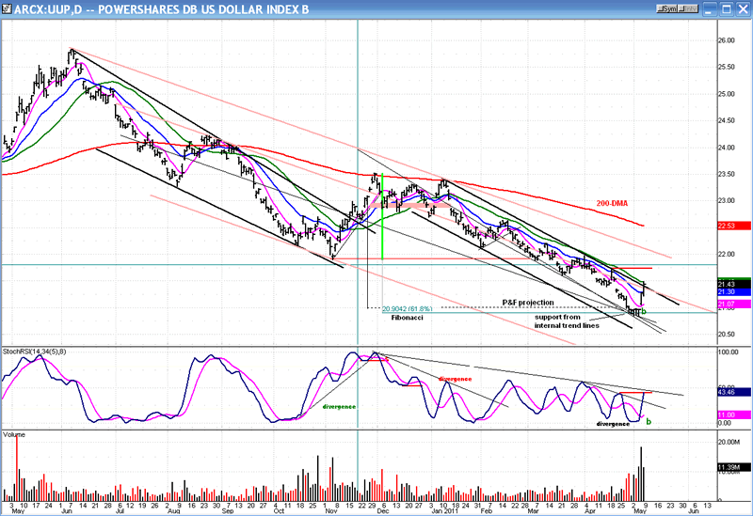This screenshot has height=516, width=753.
Task: Click the 20.9042 (61.8%) Fibonacci level text
Action: point(408,309)
